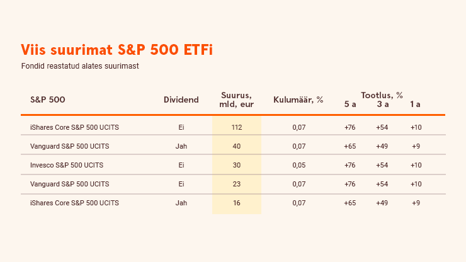Click the subtitle "Fondid reastatud alates suurimast"

tap(80, 65)
